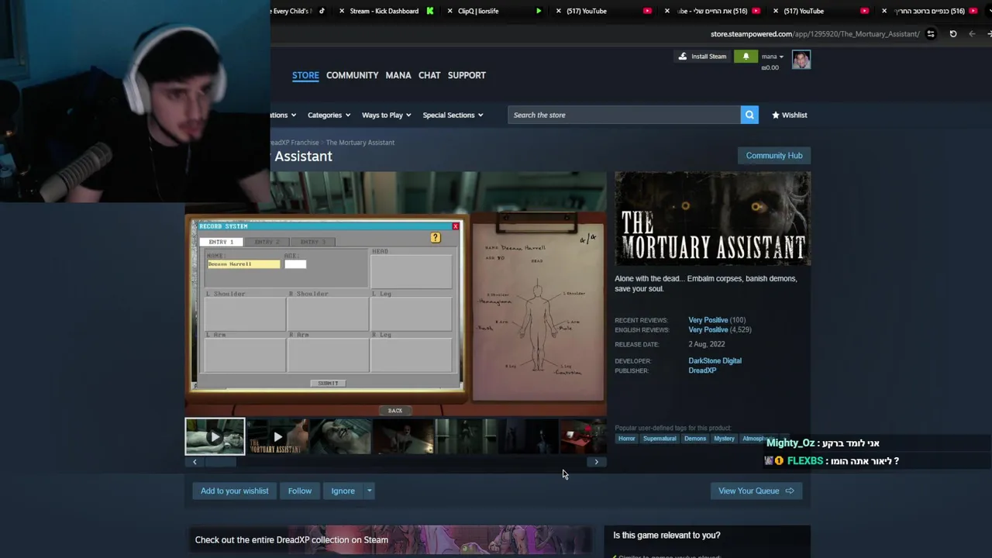Click the BACK button below the record system

(395, 411)
